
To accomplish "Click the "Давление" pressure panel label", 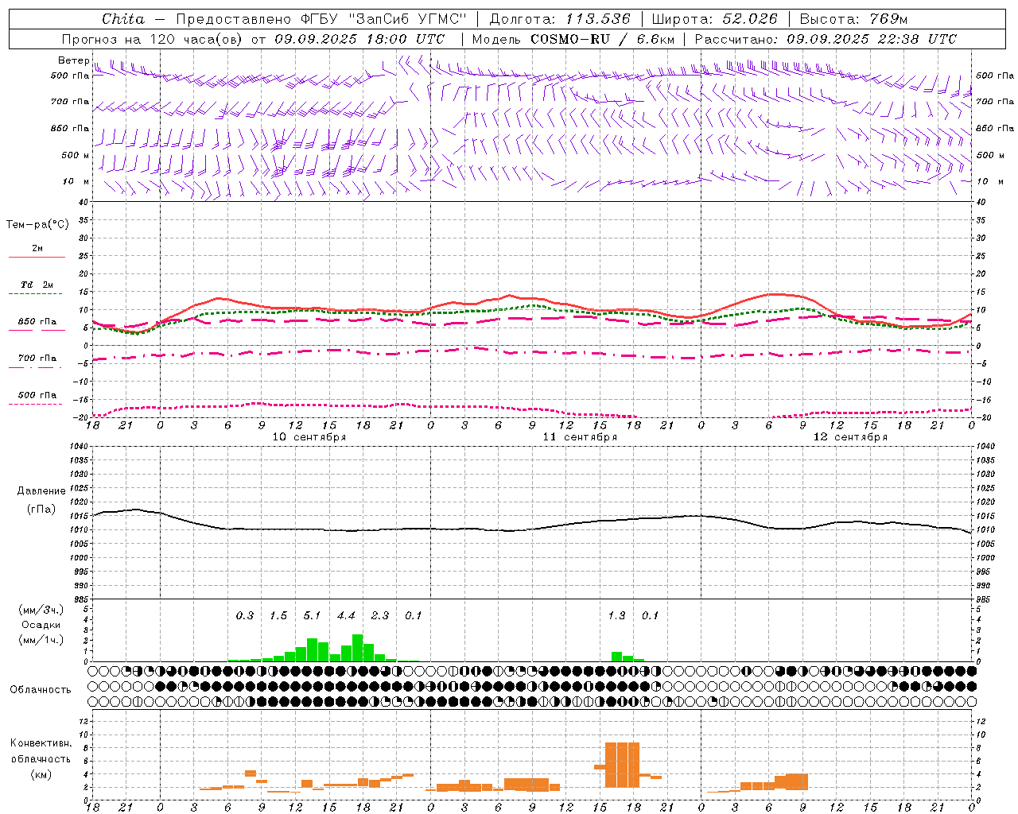I will point(41,491).
